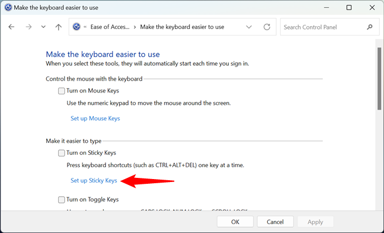
Task: Go back with the left arrow
Action: point(11,27)
